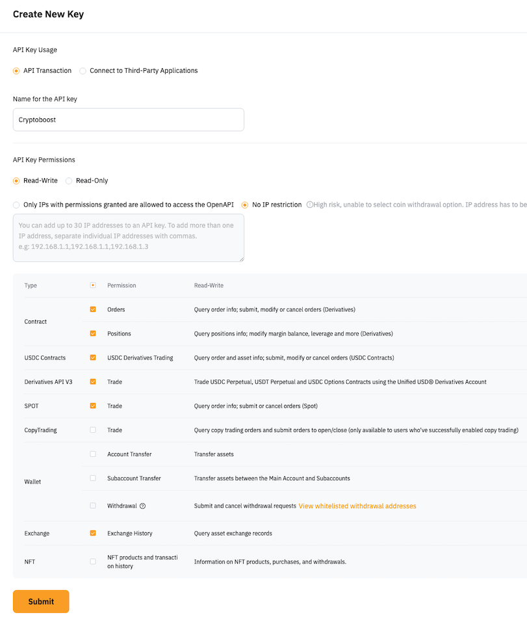Choose the IP-restricted OpenAPI access option

[x=16, y=205]
